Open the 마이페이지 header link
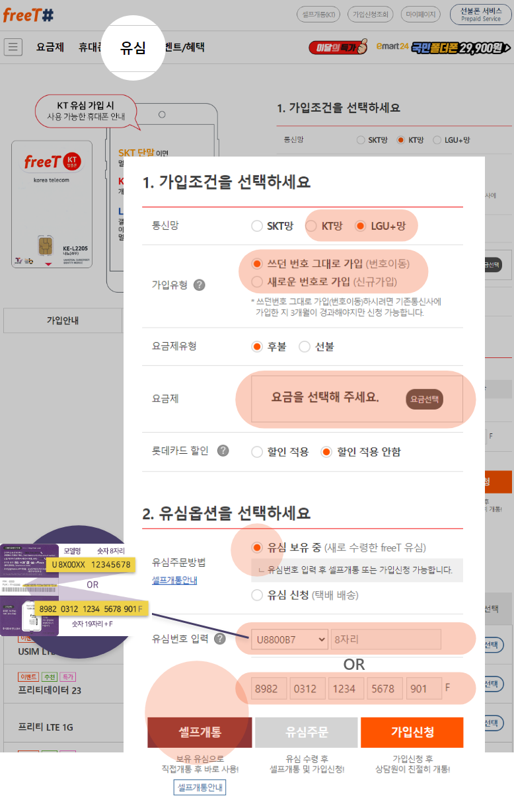514x798 pixels. [x=422, y=15]
